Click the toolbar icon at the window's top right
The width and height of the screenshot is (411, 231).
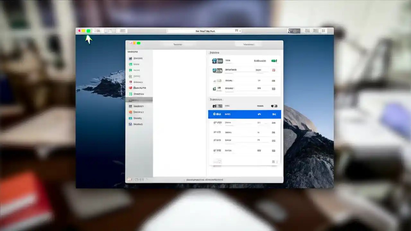pos(323,31)
